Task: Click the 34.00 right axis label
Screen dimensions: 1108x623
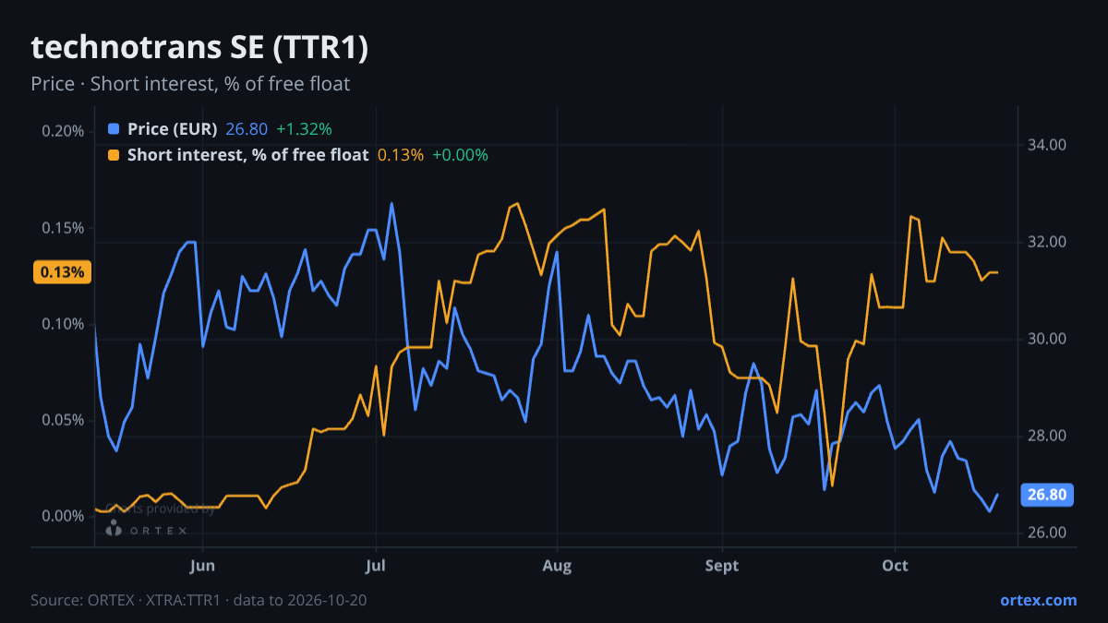Action: tap(1046, 145)
